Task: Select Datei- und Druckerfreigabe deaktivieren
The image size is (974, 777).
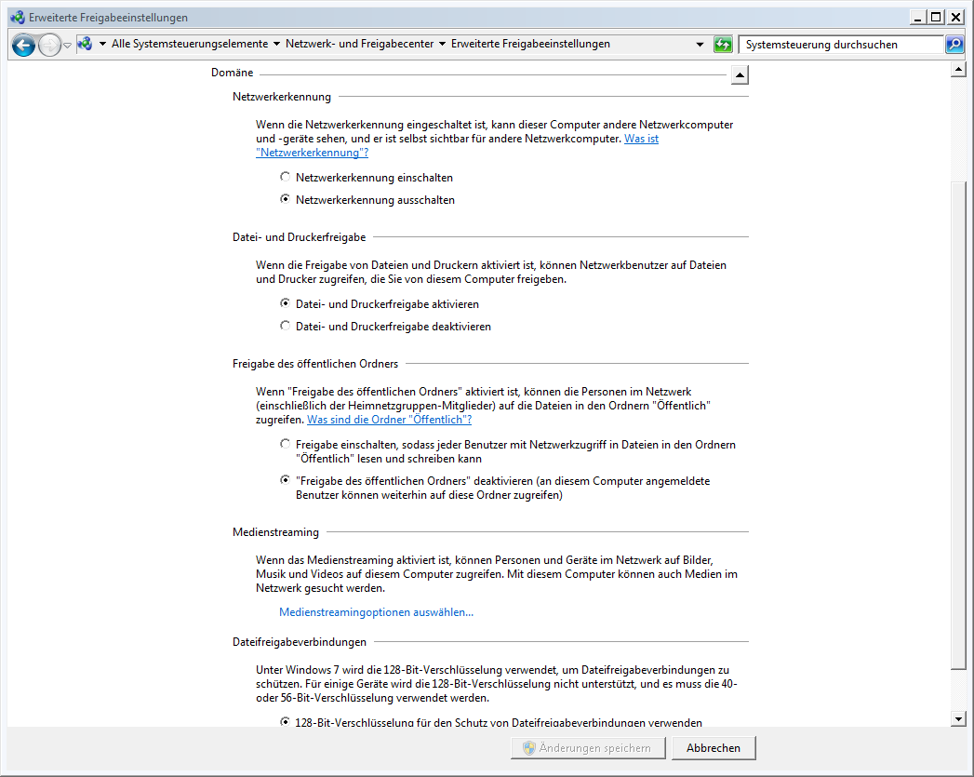Action: (x=285, y=326)
